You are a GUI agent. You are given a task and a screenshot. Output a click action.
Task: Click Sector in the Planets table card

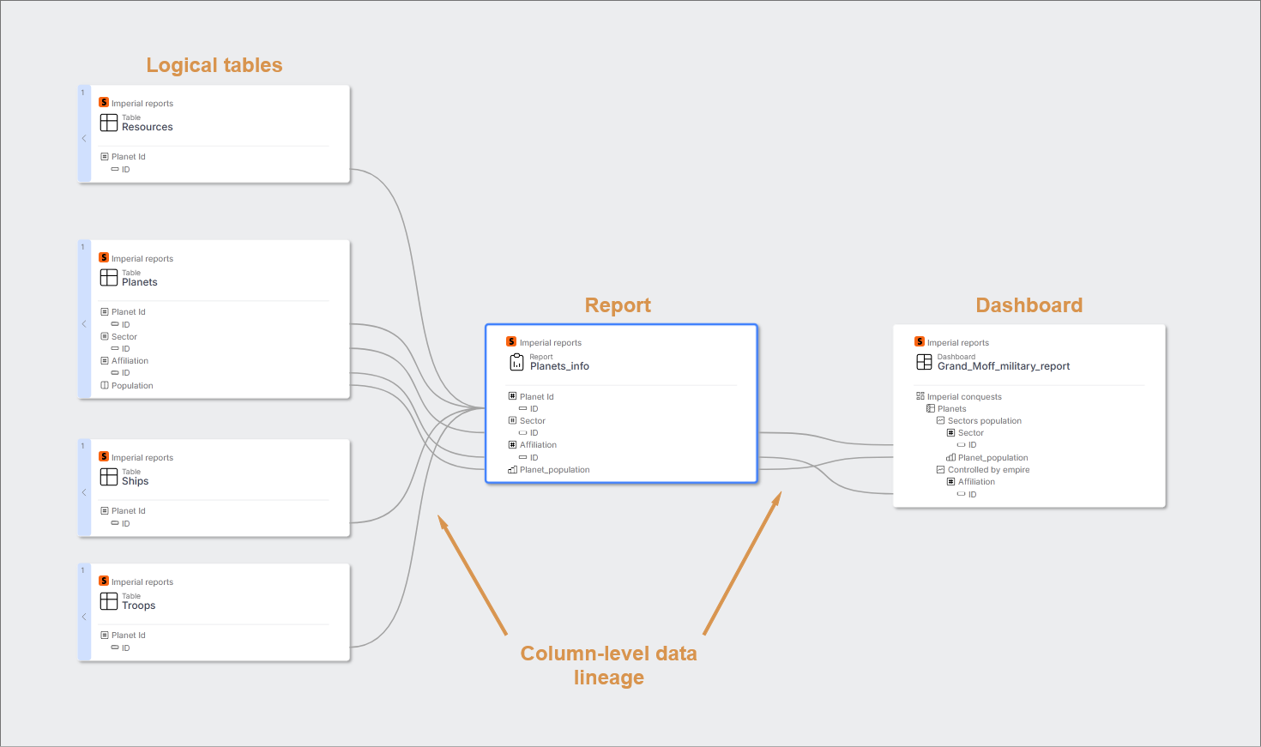[x=124, y=337]
